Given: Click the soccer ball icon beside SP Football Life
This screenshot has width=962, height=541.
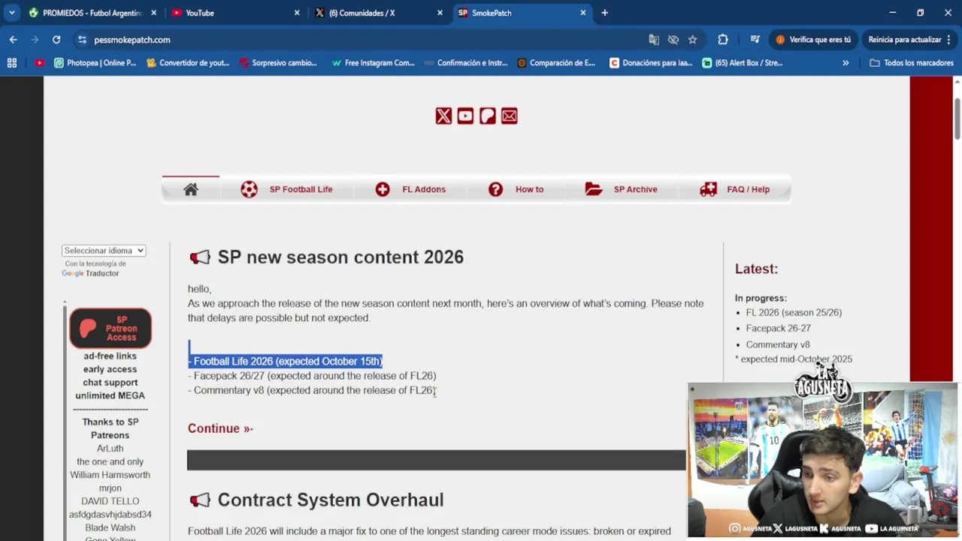Looking at the screenshot, I should (249, 189).
